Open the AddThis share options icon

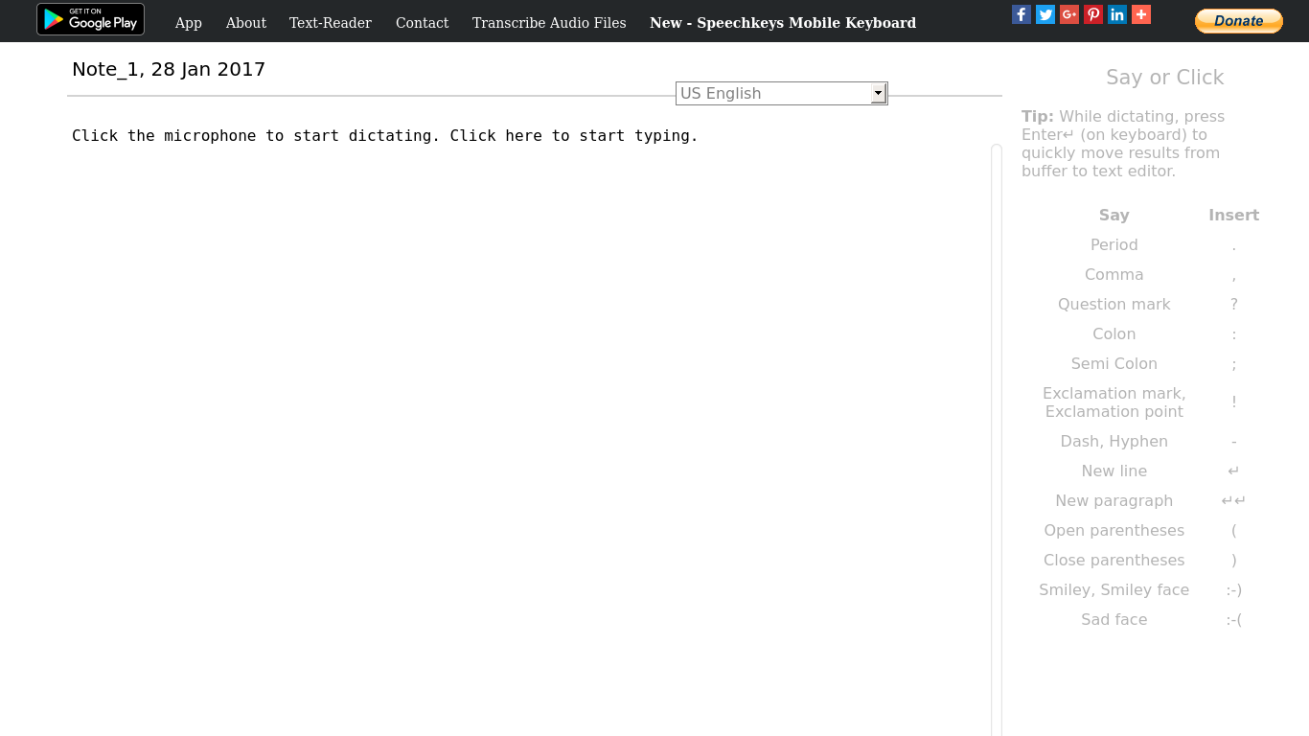(1140, 14)
